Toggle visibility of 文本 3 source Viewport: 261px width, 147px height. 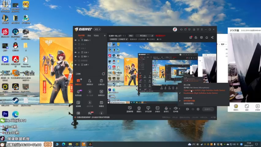76,44
